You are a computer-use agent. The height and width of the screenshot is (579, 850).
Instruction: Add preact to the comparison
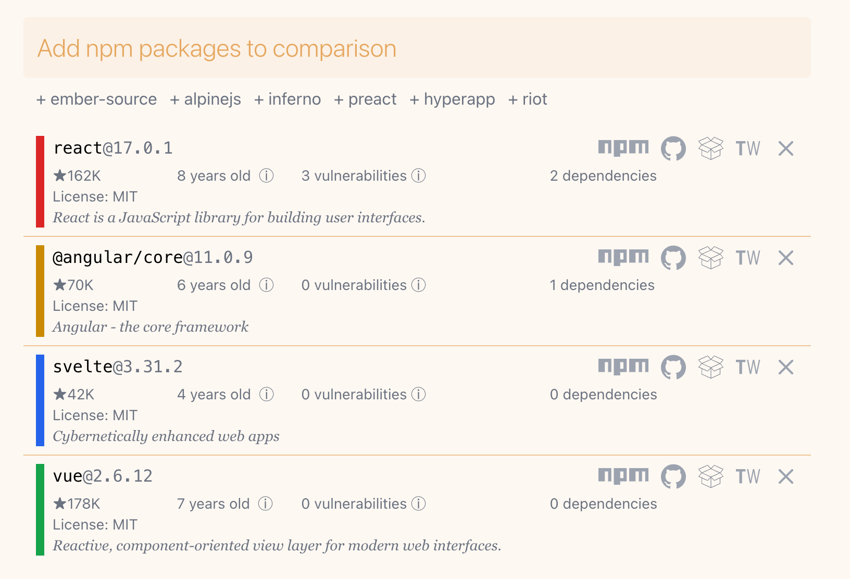point(365,99)
